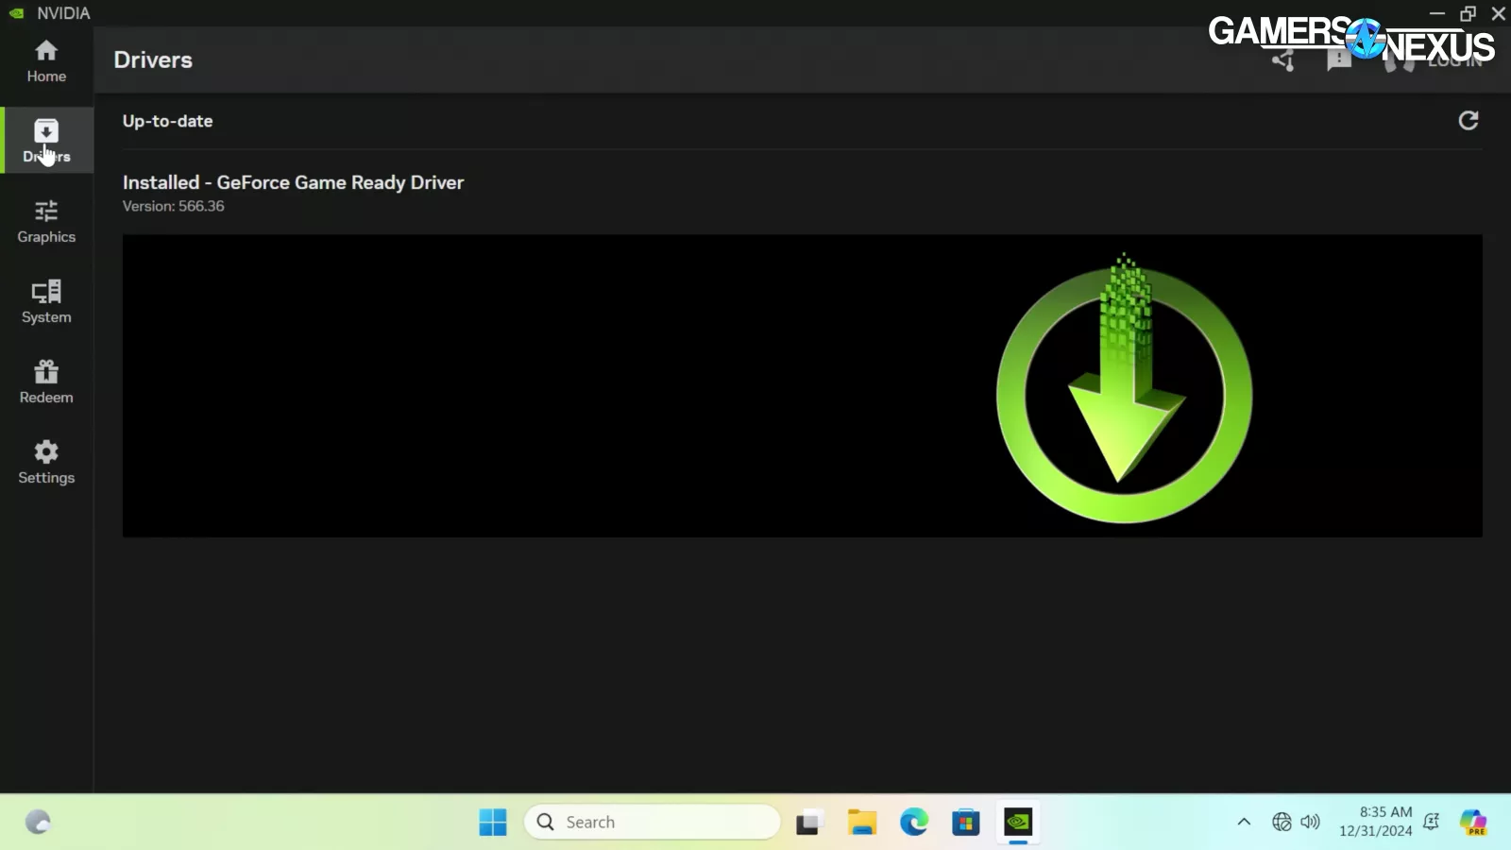Open Microsoft Edge from the taskbar
Image resolution: width=1511 pixels, height=850 pixels.
913,822
